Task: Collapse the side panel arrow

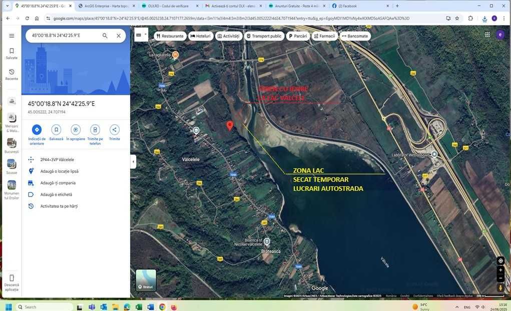Action: [133, 162]
